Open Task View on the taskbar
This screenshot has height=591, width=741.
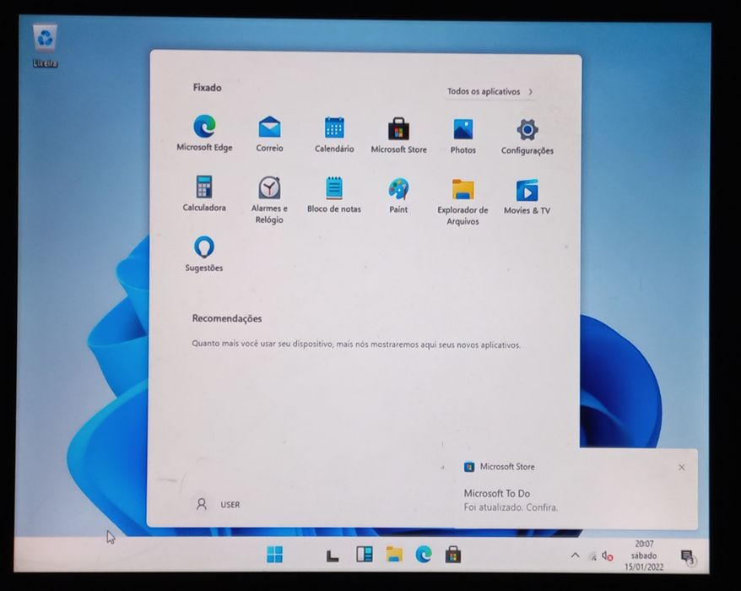(x=333, y=555)
